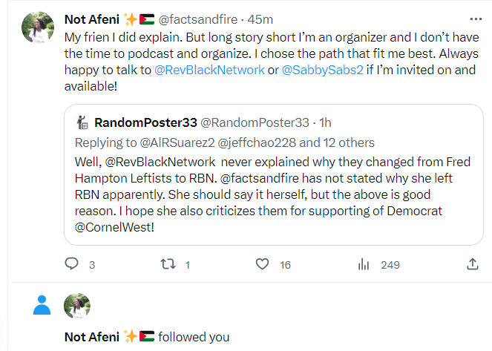492x351 pixels.
Task: Open the three-dots more menu
Action: point(475,19)
